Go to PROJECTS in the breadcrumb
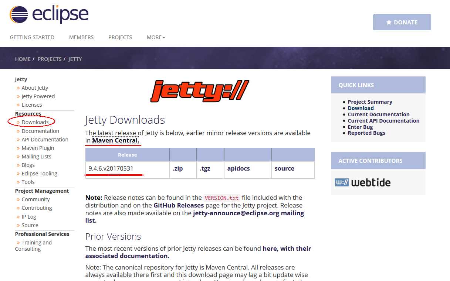Screen dimensions: 450x281 click(50, 59)
